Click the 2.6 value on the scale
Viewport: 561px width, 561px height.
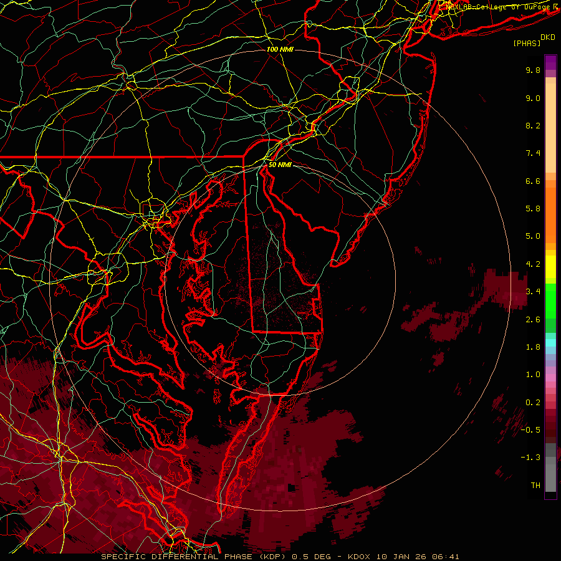tap(533, 320)
